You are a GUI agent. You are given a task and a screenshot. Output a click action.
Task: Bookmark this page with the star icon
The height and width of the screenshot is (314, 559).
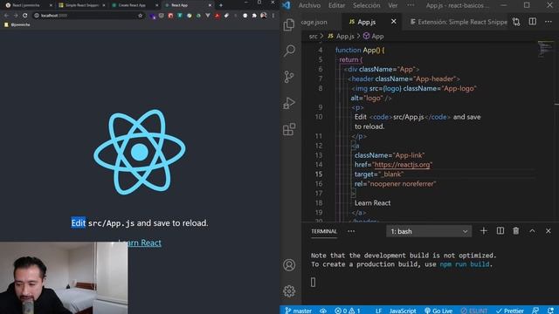[140, 16]
